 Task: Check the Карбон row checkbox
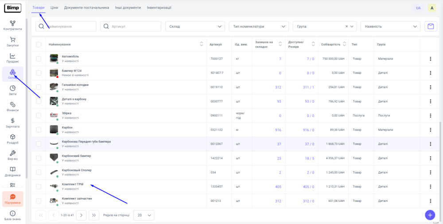click(x=39, y=130)
